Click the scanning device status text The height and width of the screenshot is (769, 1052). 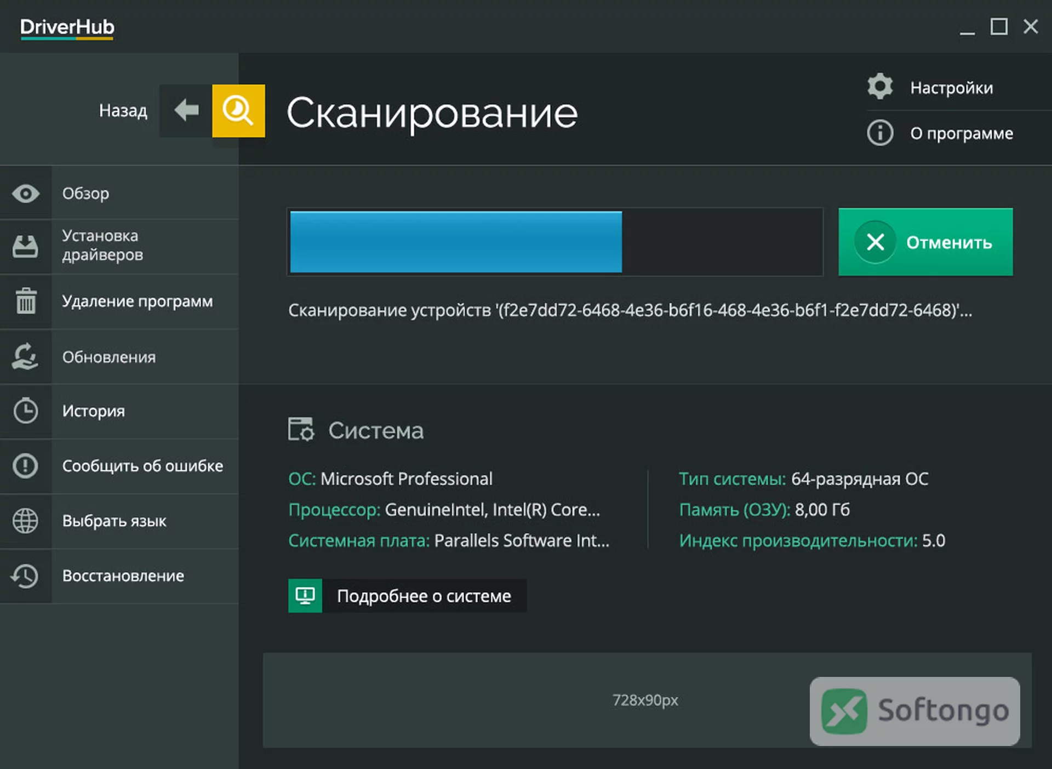coord(630,310)
